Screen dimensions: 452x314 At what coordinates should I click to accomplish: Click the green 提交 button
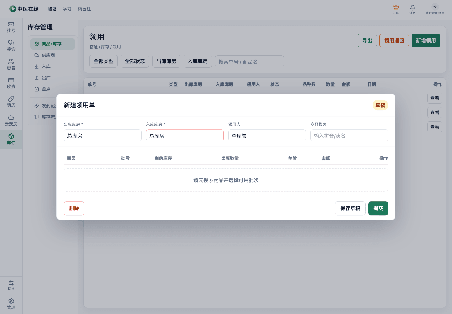click(x=378, y=208)
